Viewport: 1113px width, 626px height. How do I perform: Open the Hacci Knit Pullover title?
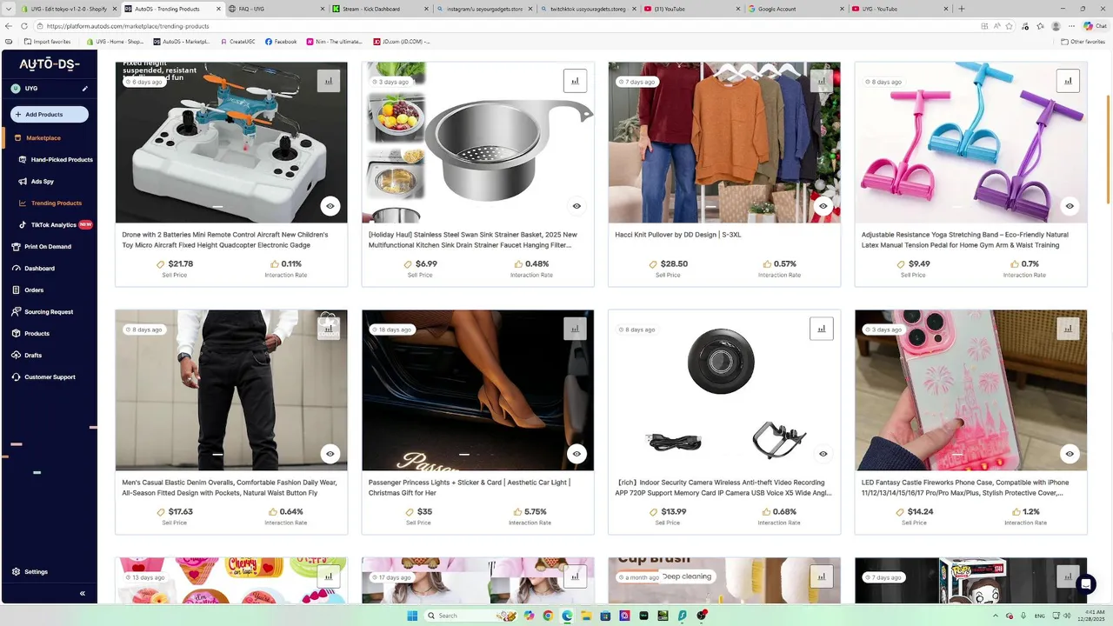pos(677,235)
